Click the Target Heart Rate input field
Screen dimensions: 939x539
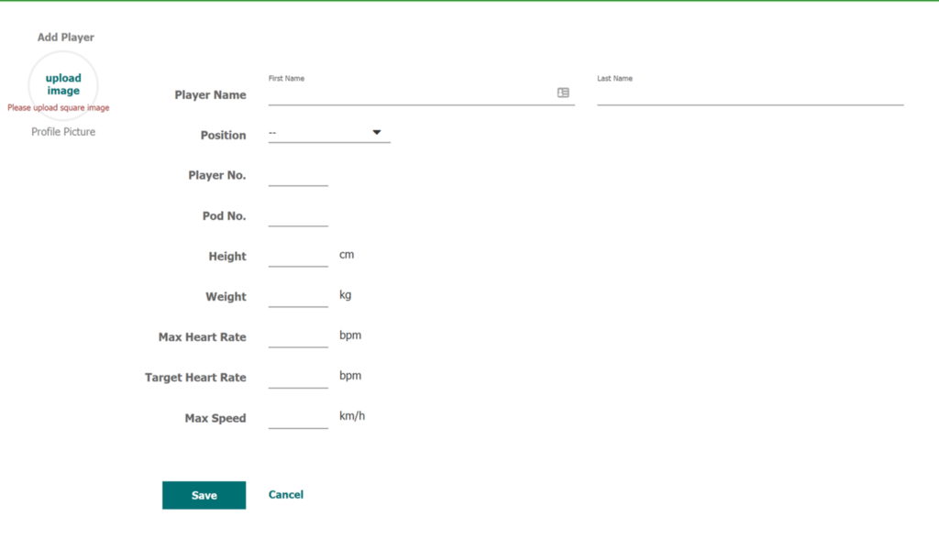click(x=298, y=378)
